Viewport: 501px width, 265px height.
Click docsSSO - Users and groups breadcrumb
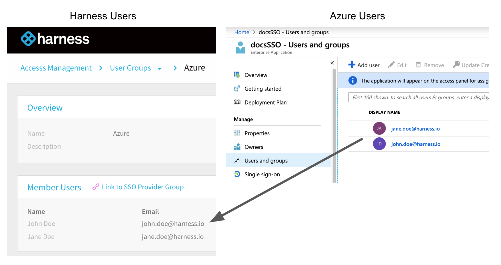coord(293,32)
